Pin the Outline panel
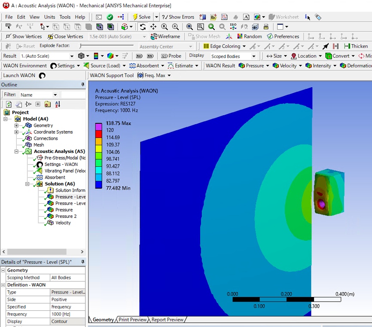The height and width of the screenshot is (327, 372). tap(83, 85)
